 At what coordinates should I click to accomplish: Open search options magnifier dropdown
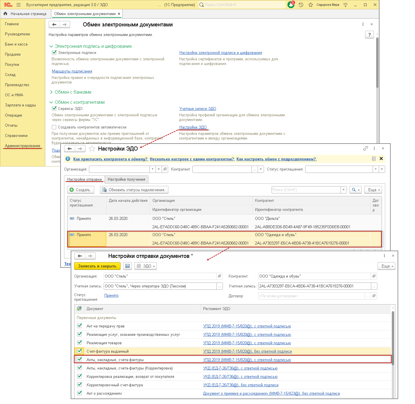point(356,190)
